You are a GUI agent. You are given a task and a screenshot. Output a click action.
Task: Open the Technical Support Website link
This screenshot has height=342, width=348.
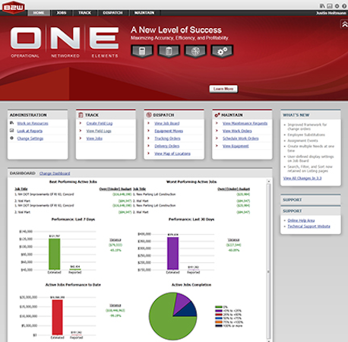click(x=308, y=226)
